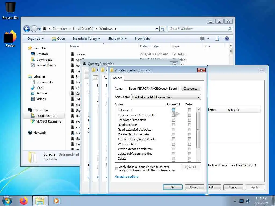This screenshot has width=275, height=206.
Task: Open the Apply onto dropdown
Action: tap(166, 97)
